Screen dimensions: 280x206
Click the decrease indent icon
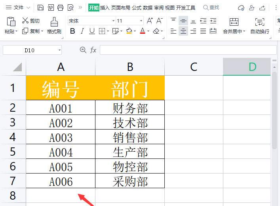pyautogui.click(x=203, y=21)
